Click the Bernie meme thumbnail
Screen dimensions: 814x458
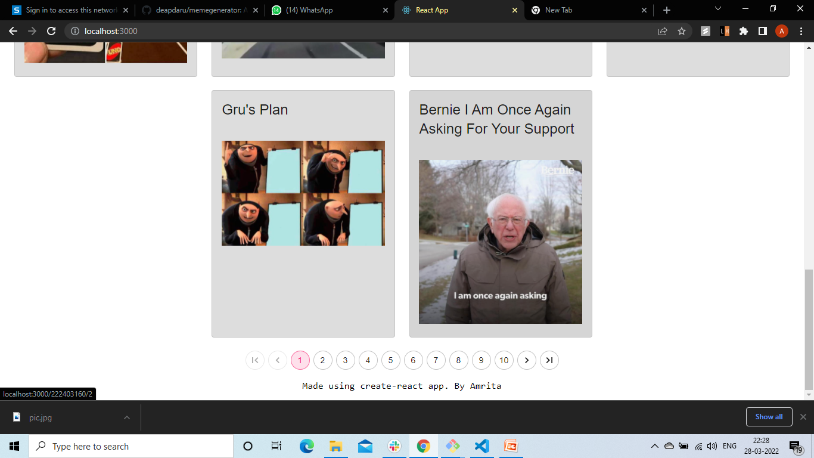click(x=501, y=241)
